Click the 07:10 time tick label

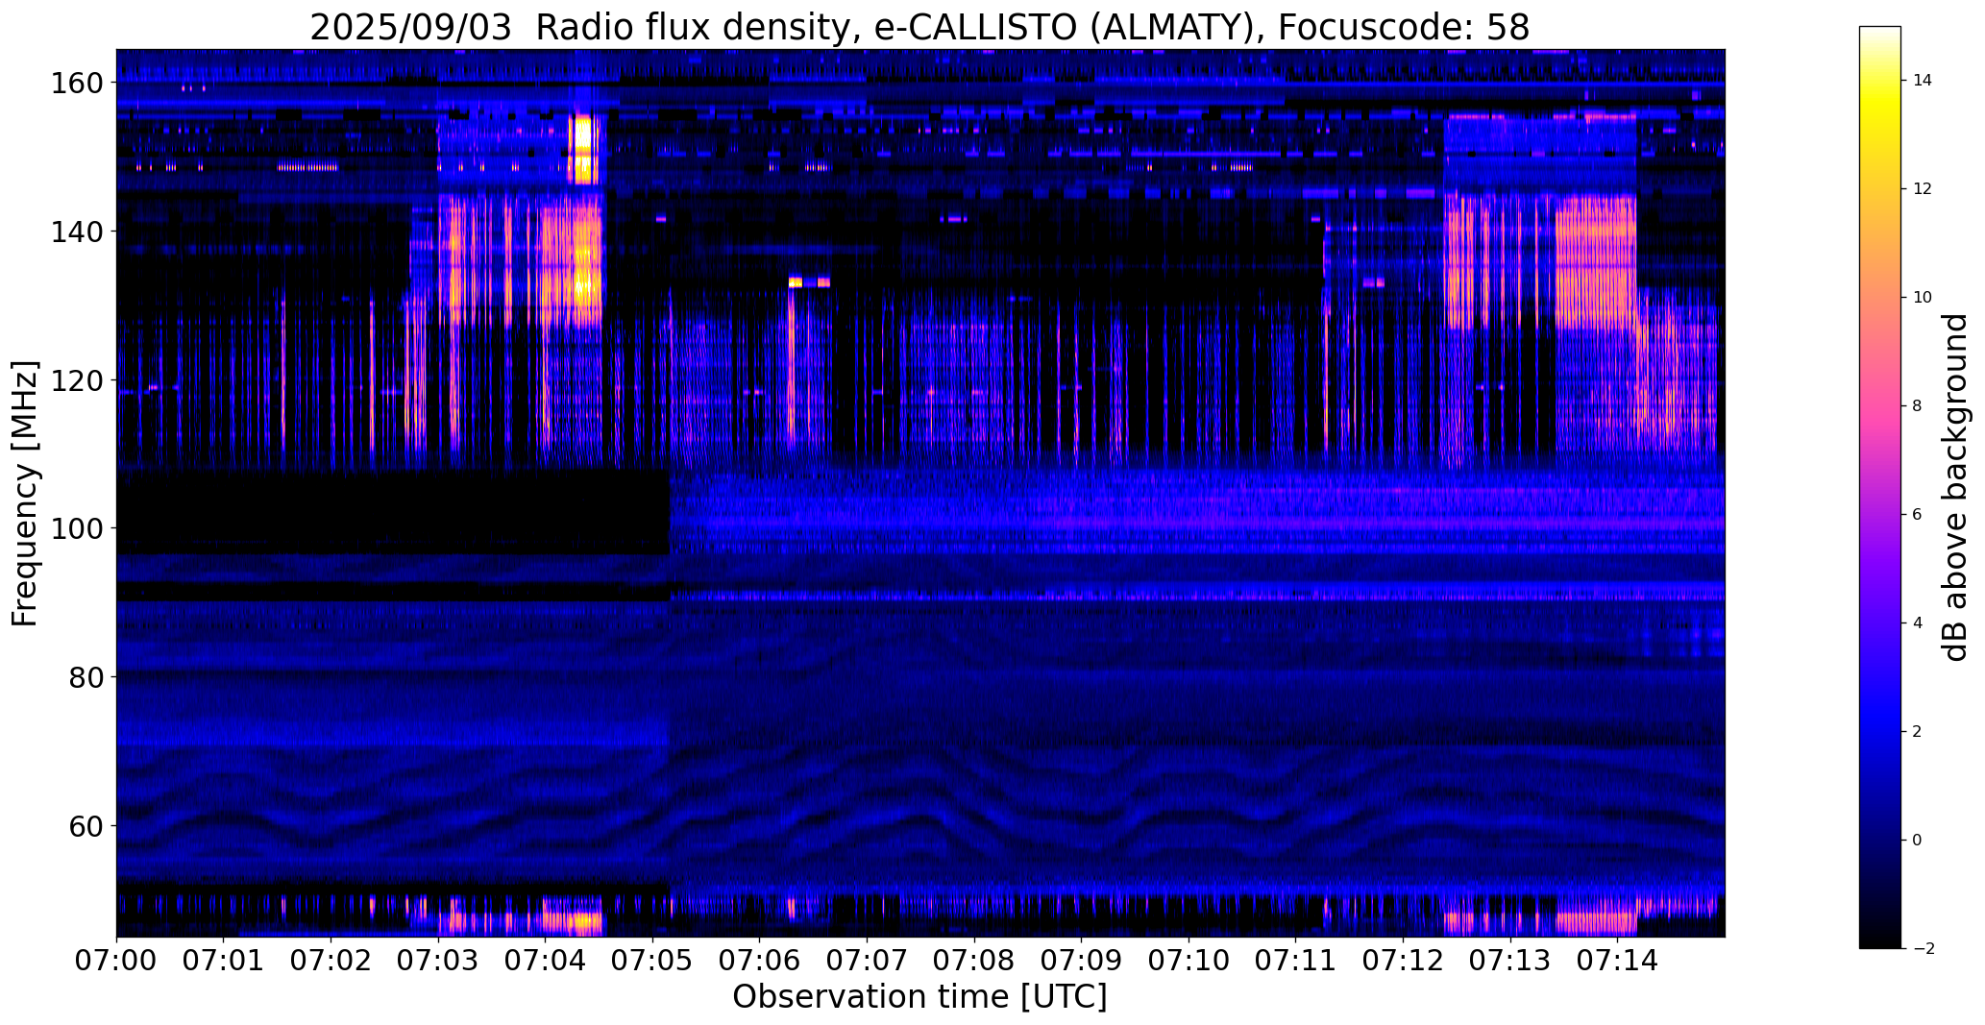click(x=1189, y=960)
